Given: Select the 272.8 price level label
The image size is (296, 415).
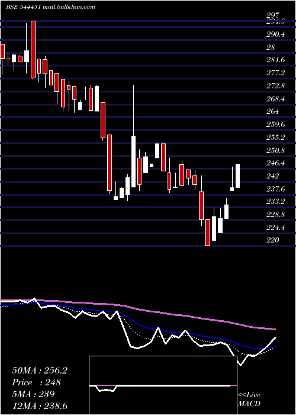Looking at the screenshot, I should [x=276, y=86].
